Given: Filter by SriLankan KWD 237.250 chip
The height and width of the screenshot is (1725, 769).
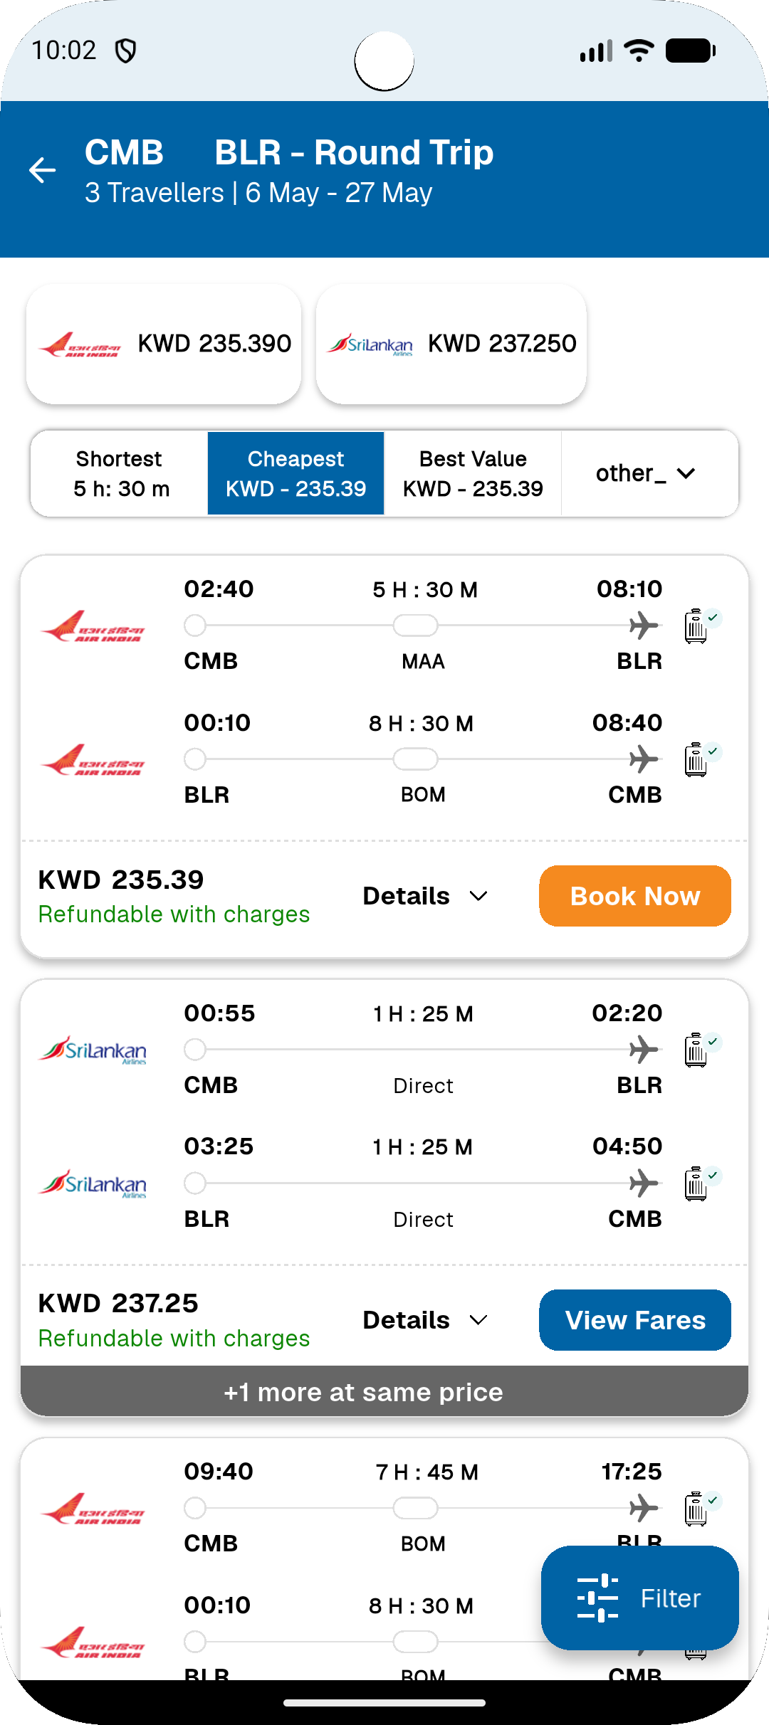Looking at the screenshot, I should point(451,344).
